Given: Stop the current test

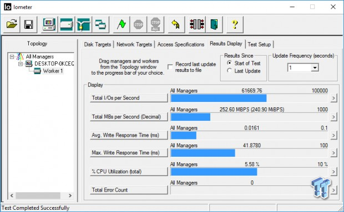Looking at the screenshot, I should [139, 24].
